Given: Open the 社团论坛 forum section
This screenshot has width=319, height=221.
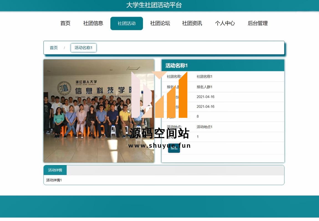Looking at the screenshot, I should point(160,24).
